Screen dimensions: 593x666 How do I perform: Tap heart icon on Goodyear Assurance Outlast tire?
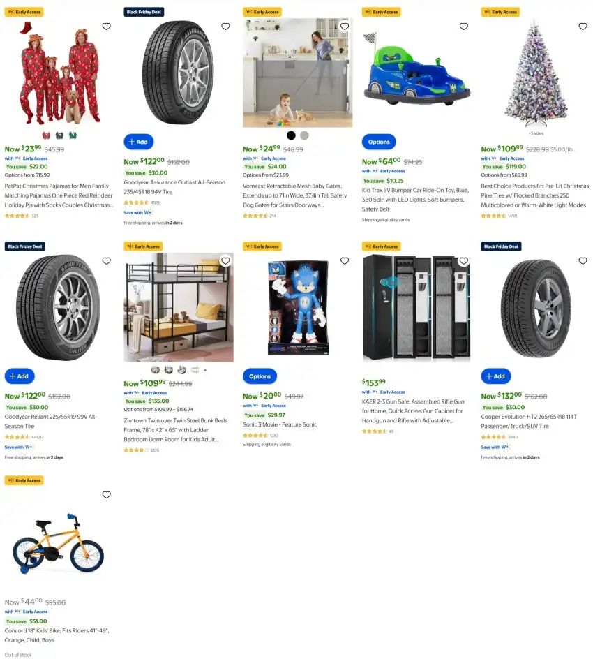point(225,27)
